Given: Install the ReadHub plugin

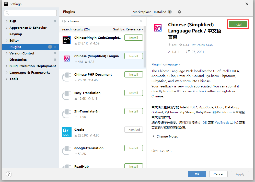Looking at the screenshot, I should click(x=134, y=166).
